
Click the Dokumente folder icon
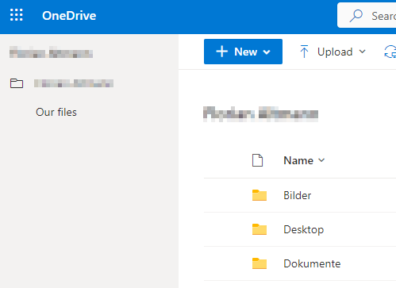pos(260,263)
